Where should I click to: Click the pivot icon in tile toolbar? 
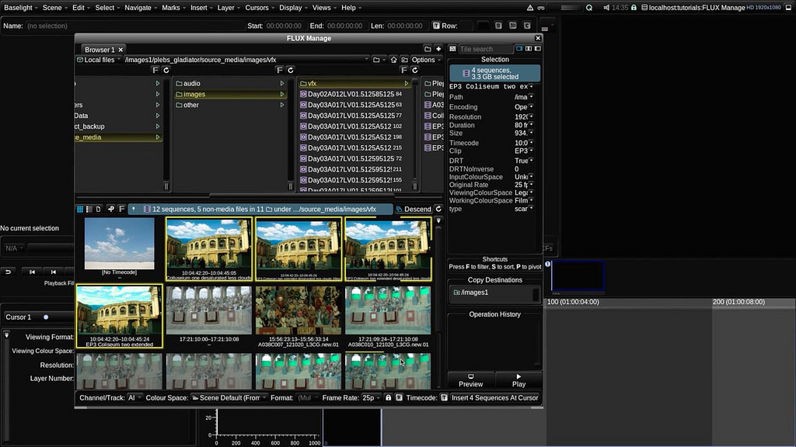coord(110,209)
